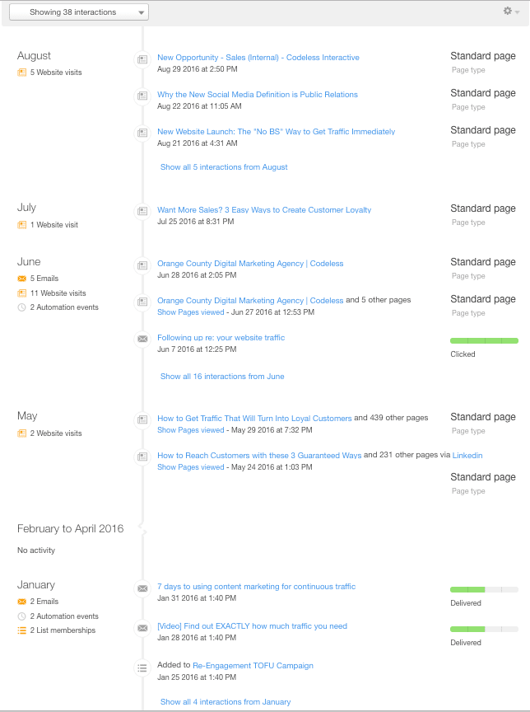530x712 pixels.
Task: Click page icon beside Want More Sales entry
Action: [x=142, y=211]
